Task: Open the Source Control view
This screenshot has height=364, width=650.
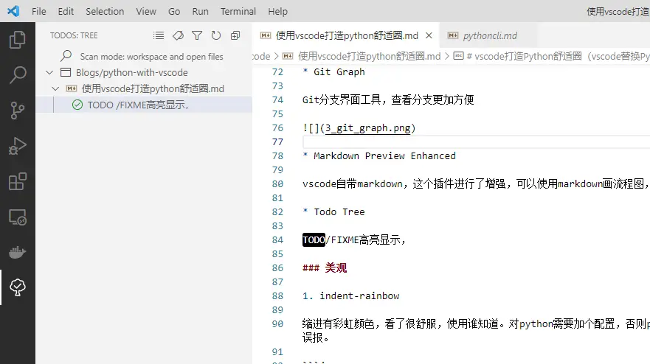Action: pyautogui.click(x=17, y=111)
